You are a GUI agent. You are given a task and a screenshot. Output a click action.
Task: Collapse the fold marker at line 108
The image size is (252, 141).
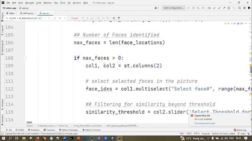(24, 58)
